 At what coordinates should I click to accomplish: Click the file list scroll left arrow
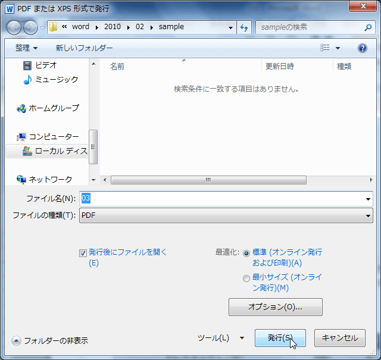click(x=105, y=180)
